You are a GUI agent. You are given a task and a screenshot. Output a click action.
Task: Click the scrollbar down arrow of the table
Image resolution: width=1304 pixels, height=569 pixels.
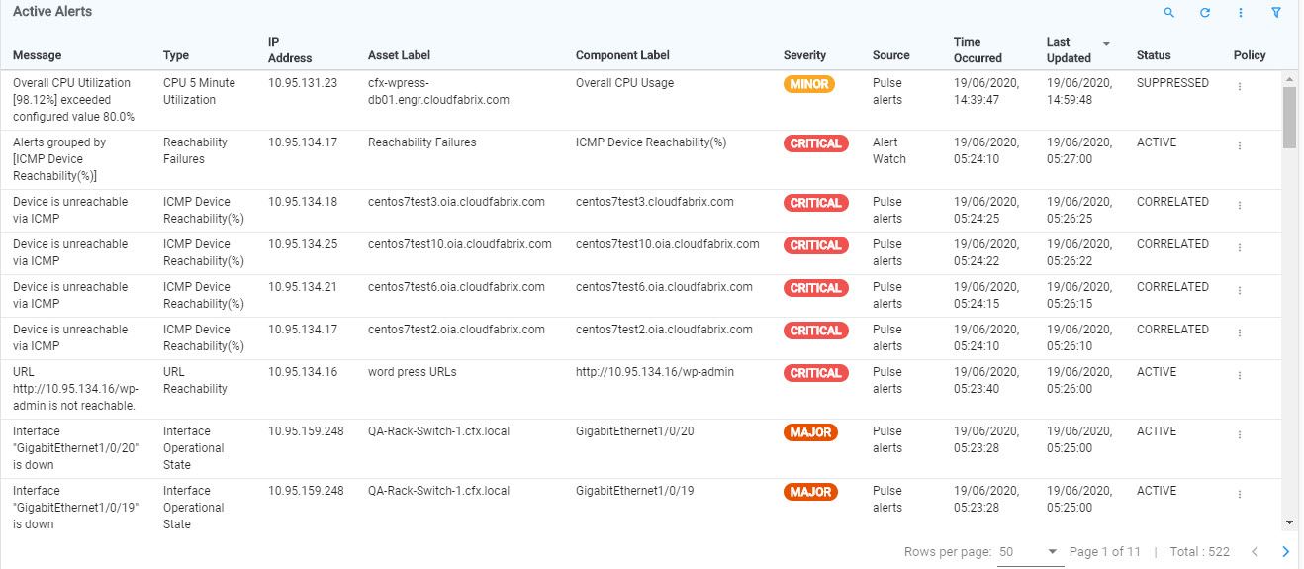[1289, 522]
